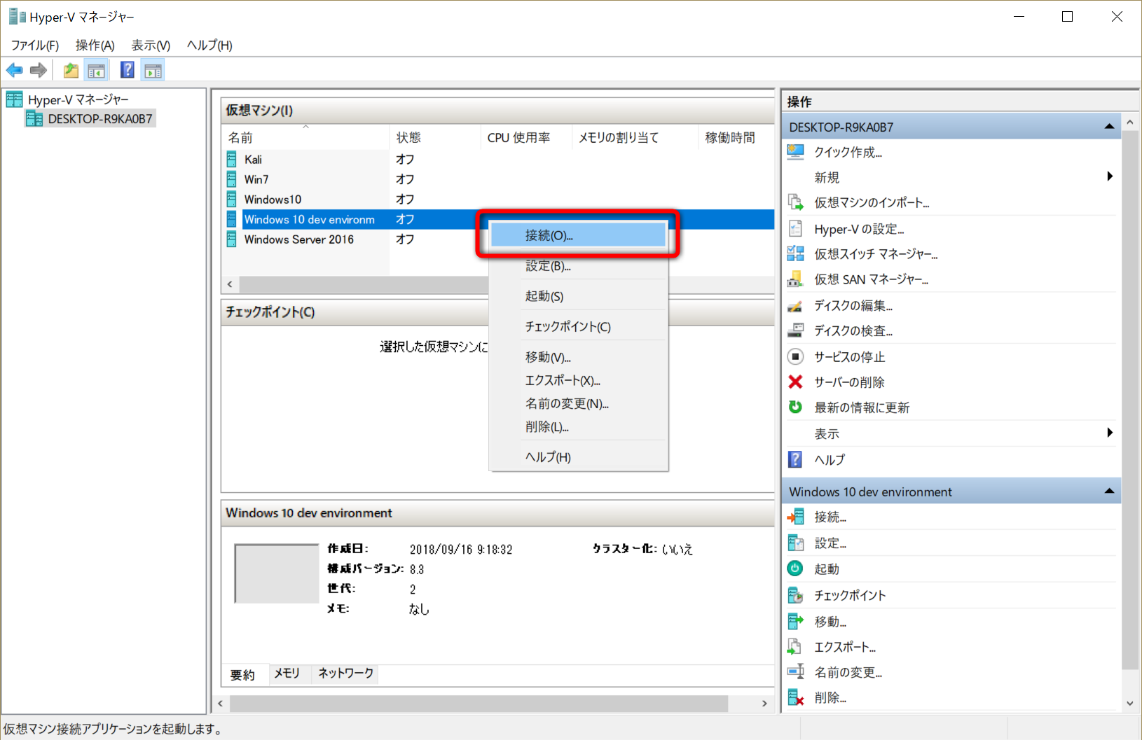The width and height of the screenshot is (1142, 740).
Task: Click the Hyper-V の設定 icon
Action: pyautogui.click(x=795, y=228)
